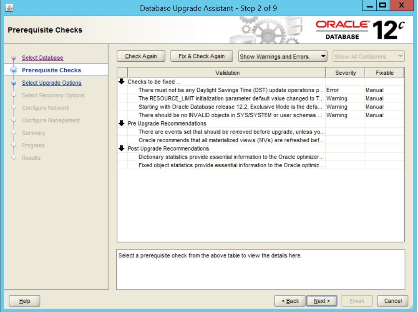Minimize the Database Upgrade Assistant window
Viewport: 418px width, 312px height.
click(x=370, y=5)
